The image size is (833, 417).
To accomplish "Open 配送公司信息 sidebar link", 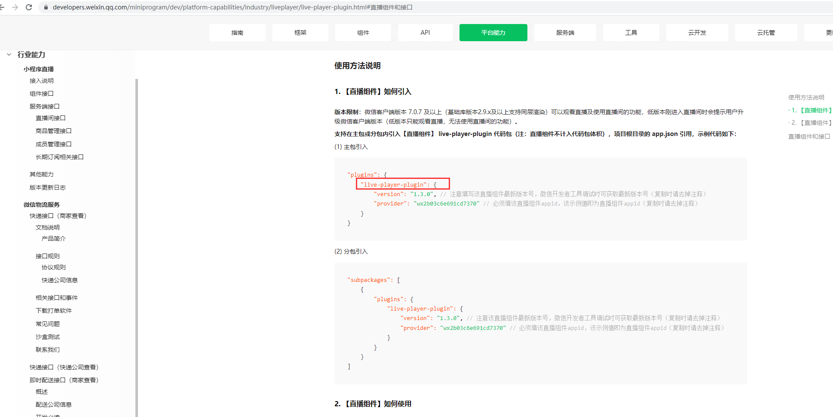I will pyautogui.click(x=54, y=405).
